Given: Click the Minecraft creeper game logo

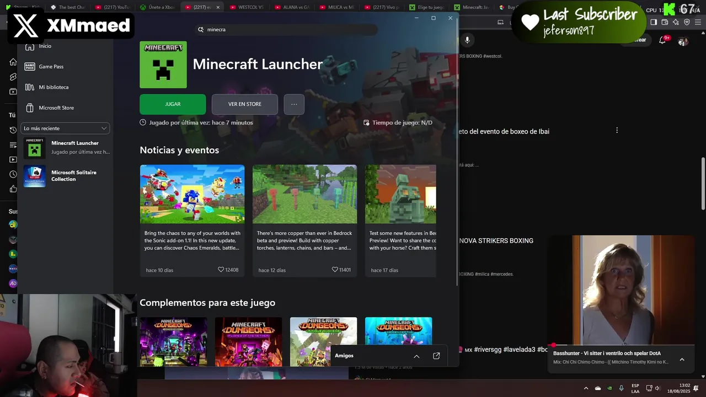Looking at the screenshot, I should (x=163, y=65).
